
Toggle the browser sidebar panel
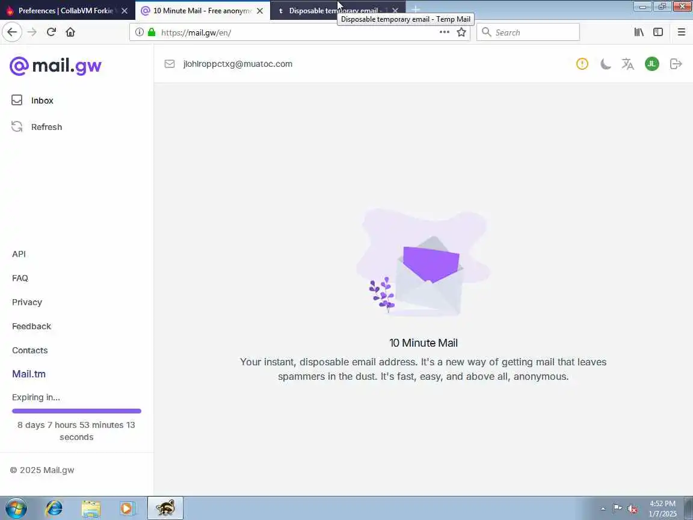(x=658, y=32)
